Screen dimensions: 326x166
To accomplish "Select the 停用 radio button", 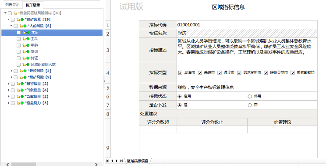I will point(250,96).
